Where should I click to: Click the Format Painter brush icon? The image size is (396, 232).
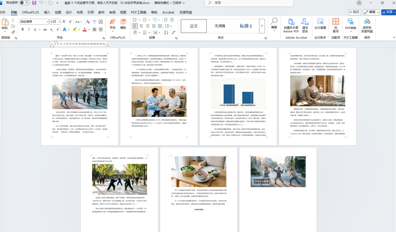coord(13,32)
